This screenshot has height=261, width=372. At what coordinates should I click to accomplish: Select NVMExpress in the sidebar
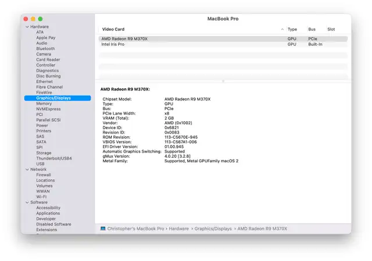click(48, 109)
